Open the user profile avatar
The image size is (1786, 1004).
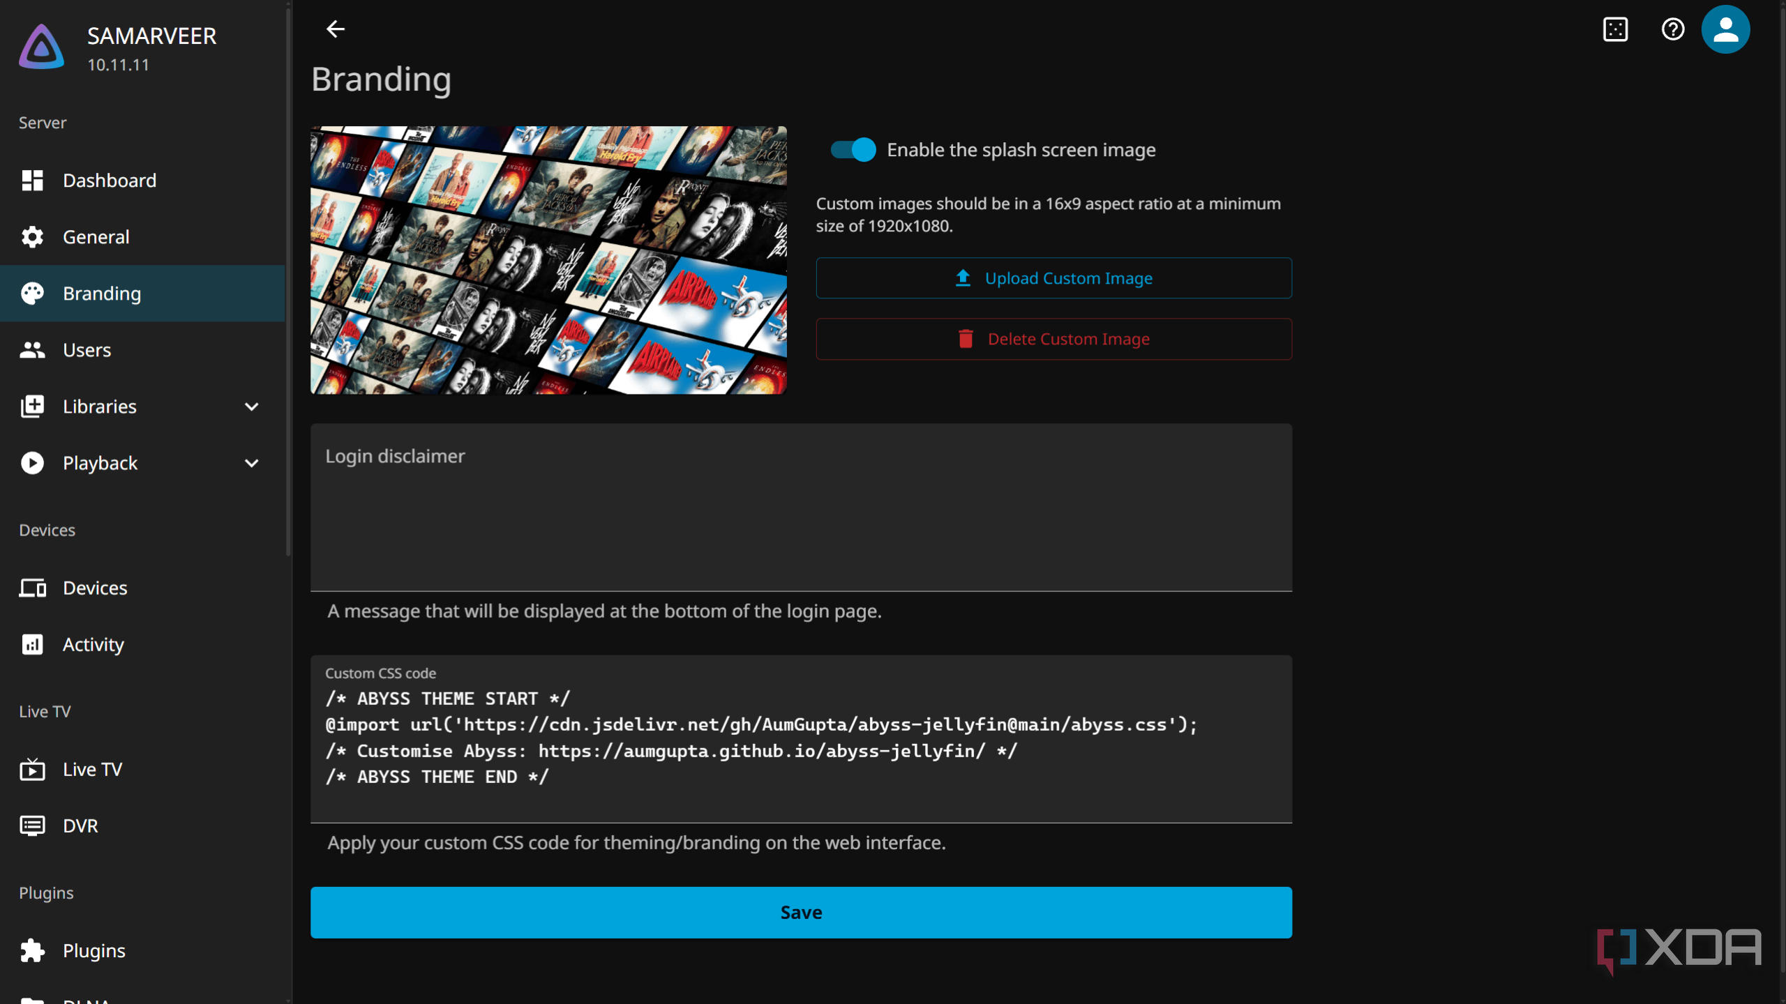coord(1725,29)
